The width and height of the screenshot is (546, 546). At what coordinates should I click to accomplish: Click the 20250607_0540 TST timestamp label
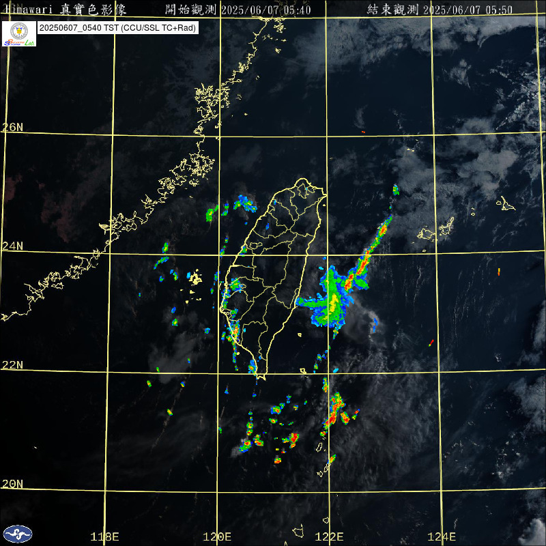[118, 28]
